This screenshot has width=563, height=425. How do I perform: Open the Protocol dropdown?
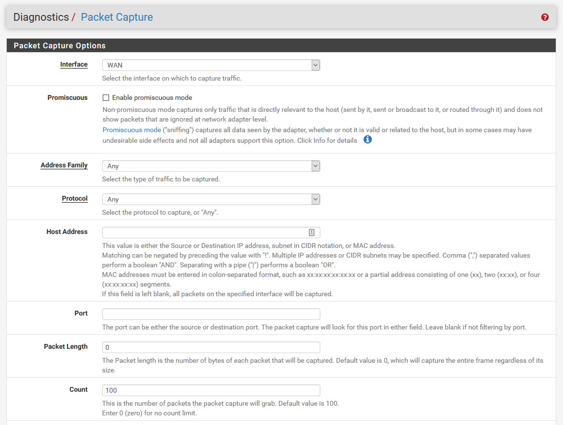point(211,199)
